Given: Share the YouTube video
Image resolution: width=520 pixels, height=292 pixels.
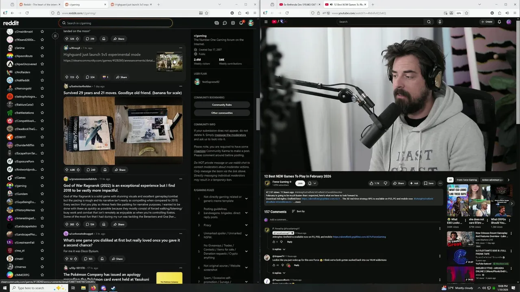Looking at the screenshot, I should click(x=398, y=183).
